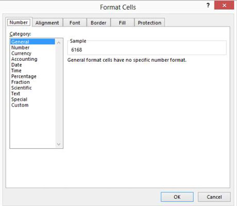Open Help via question mark icon
Image resolution: width=237 pixels, height=206 pixels.
208,5
